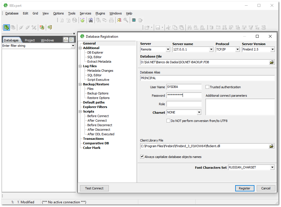Open the User Manager icon
This screenshot has height=207, width=281.
[x=119, y=20]
